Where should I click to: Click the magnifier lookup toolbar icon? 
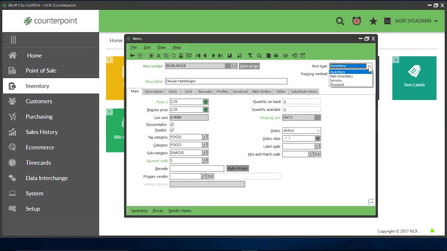[x=259, y=56]
